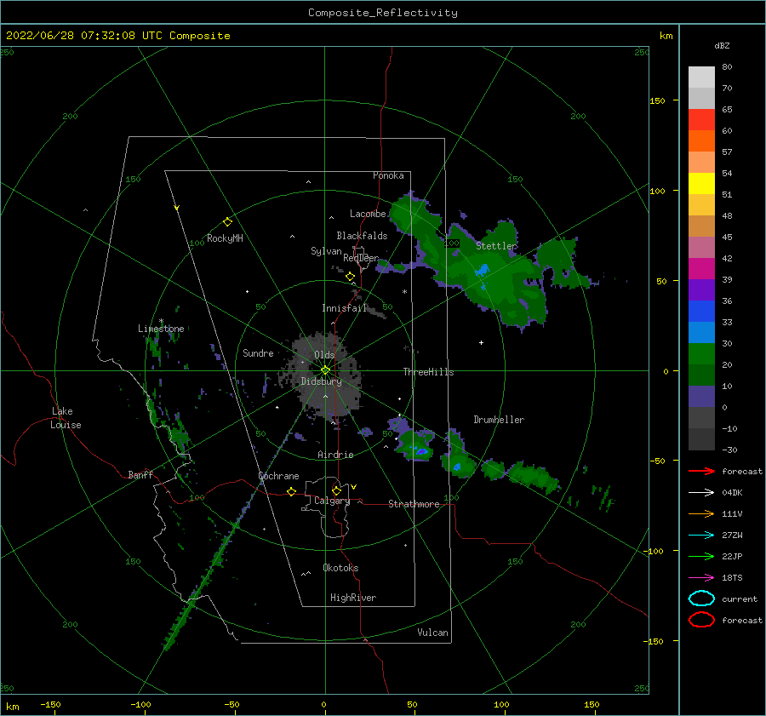766x716 pixels.
Task: Click the Banff label
Action: coord(140,475)
